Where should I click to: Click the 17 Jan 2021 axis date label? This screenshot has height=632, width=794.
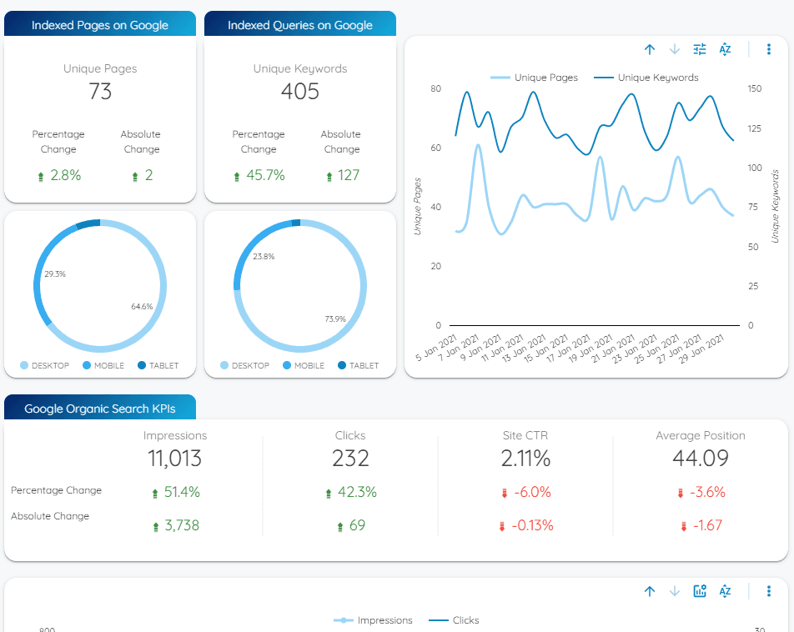[x=569, y=349]
